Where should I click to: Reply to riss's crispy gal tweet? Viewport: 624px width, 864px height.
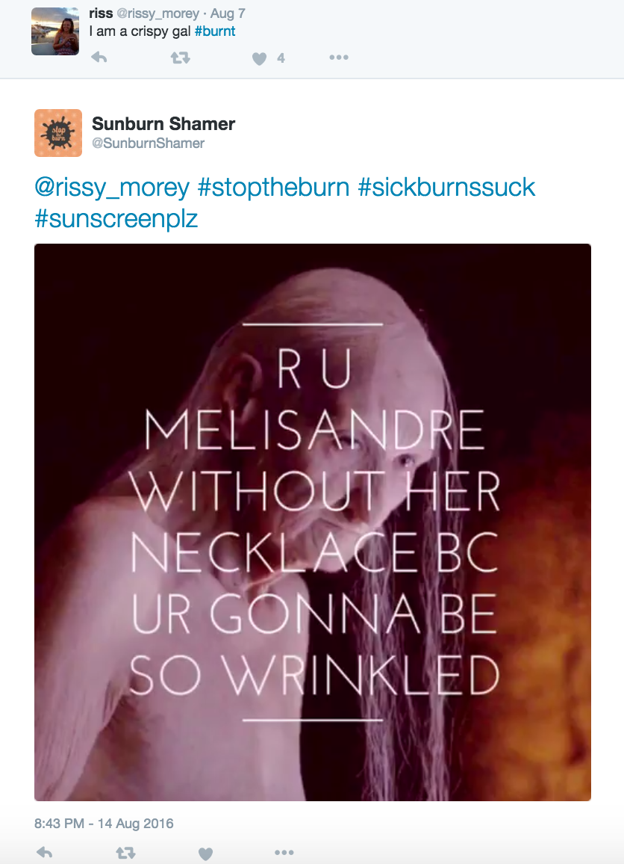tap(99, 58)
